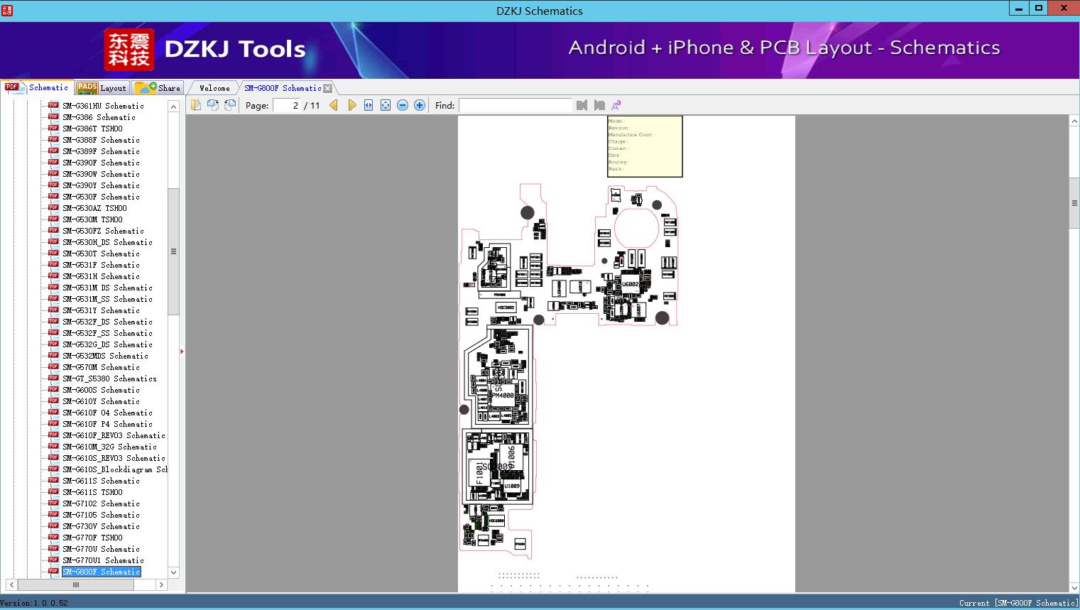Open SM-G386T TSHOO from the tree

point(92,129)
